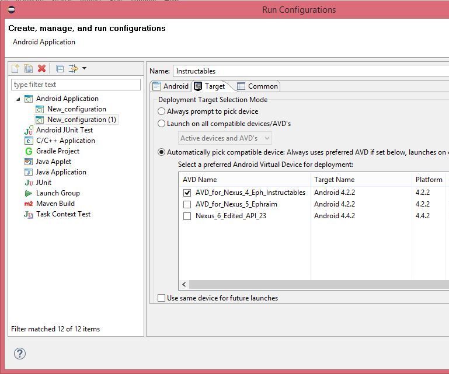The height and width of the screenshot is (374, 449).
Task: Collapse all configurations icon in toolbar
Action: tap(60, 69)
